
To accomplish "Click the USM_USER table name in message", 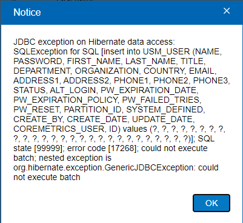I will [167, 52].
